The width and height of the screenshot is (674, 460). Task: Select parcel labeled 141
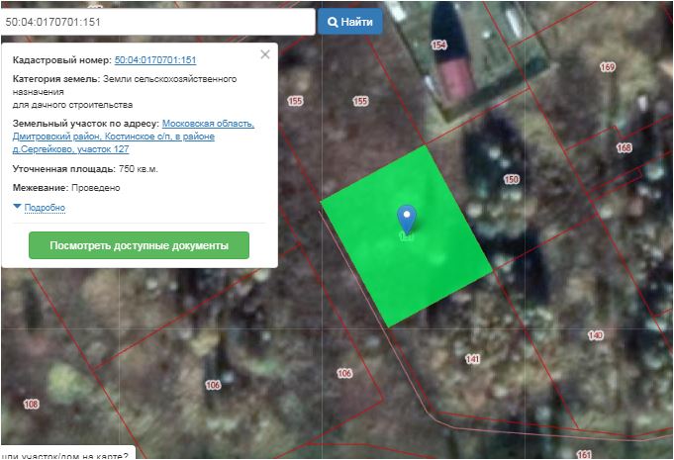pyautogui.click(x=472, y=358)
